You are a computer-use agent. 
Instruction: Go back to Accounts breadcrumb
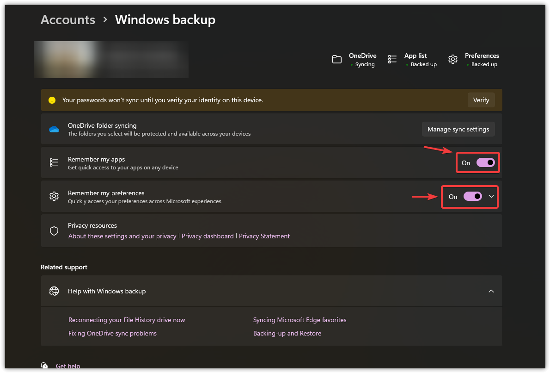68,20
